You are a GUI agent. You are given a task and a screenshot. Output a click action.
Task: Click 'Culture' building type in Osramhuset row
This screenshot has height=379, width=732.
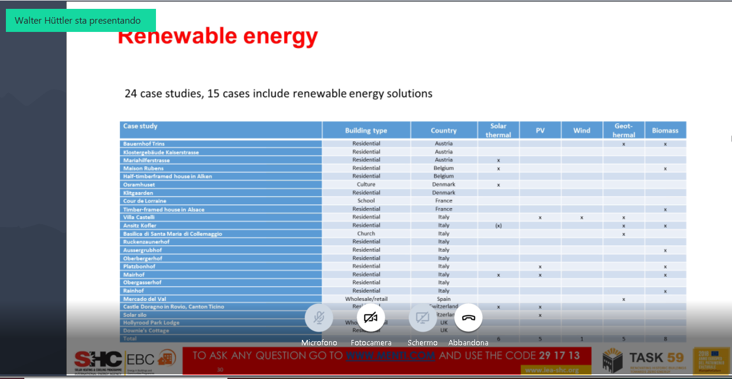(x=366, y=184)
